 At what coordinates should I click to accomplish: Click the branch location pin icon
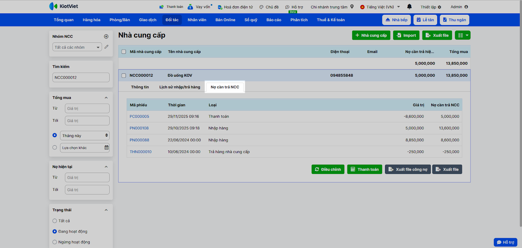tap(352, 7)
